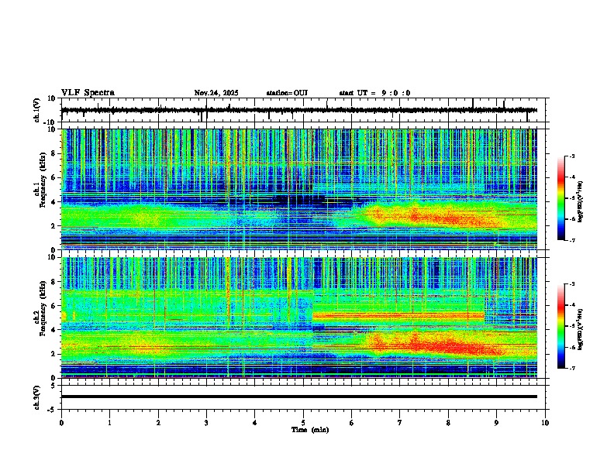Click the '-7' label on ch.2 color bar
Viewport: 614px width, 474px height.
pos(571,369)
